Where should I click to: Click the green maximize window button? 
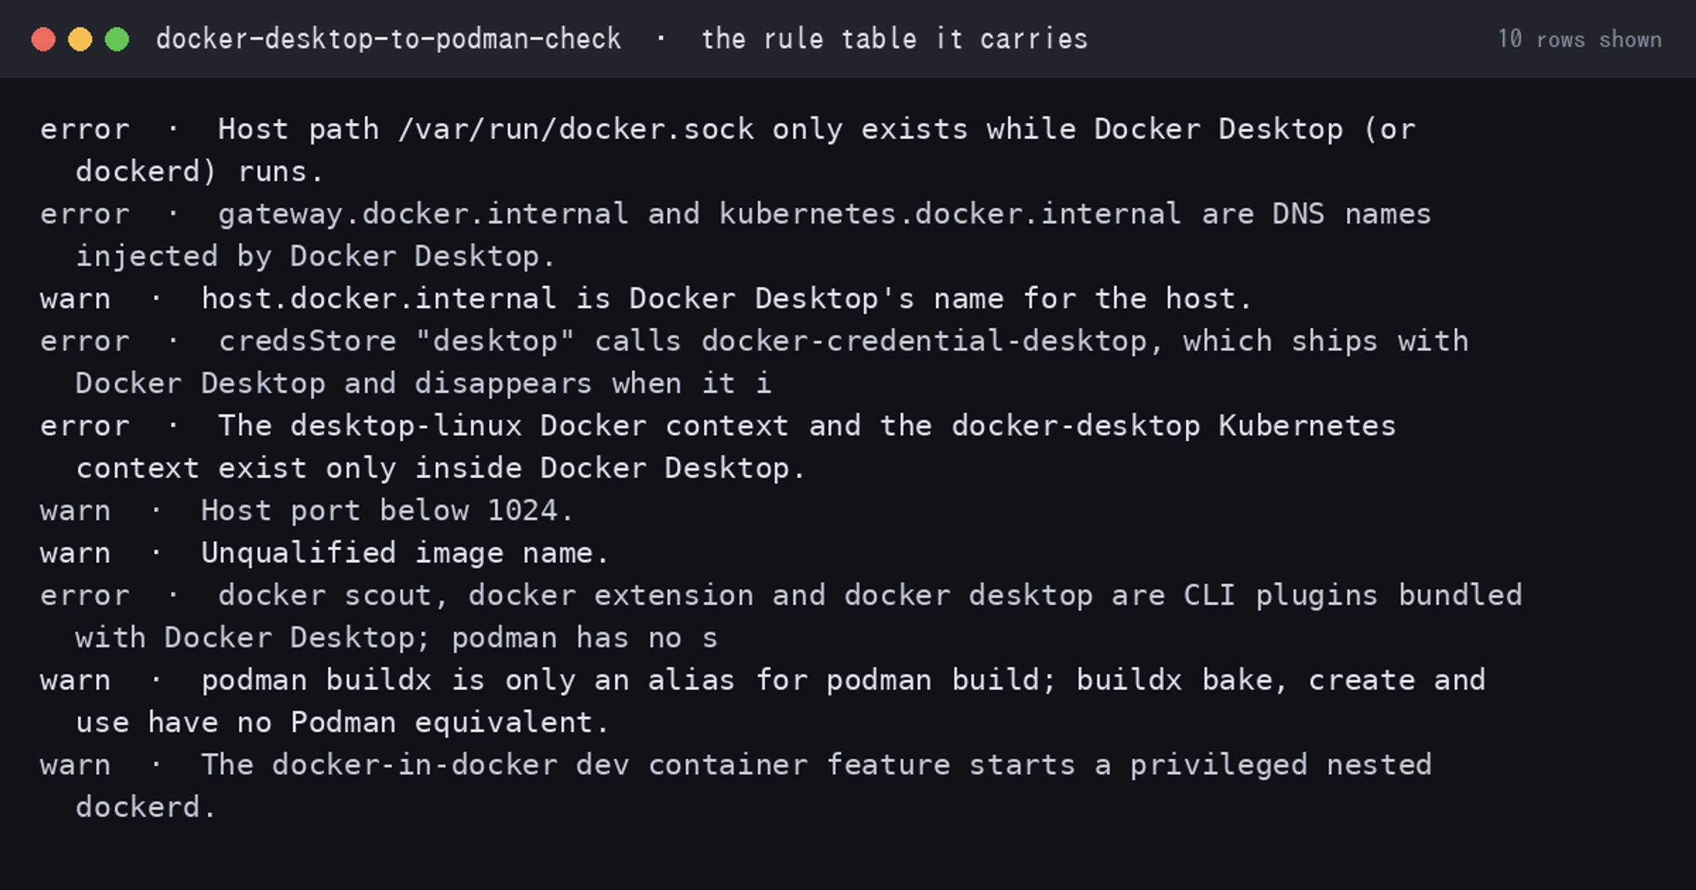pyautogui.click(x=117, y=39)
